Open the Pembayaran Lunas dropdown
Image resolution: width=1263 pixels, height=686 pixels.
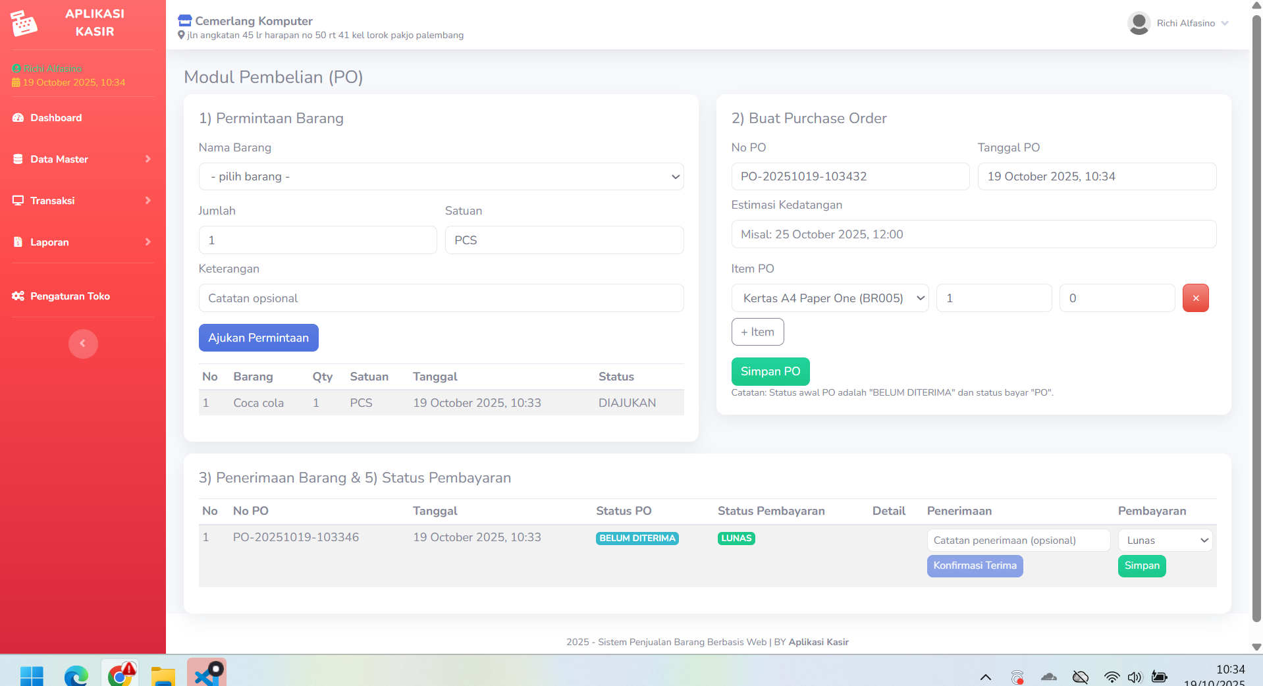click(x=1165, y=541)
